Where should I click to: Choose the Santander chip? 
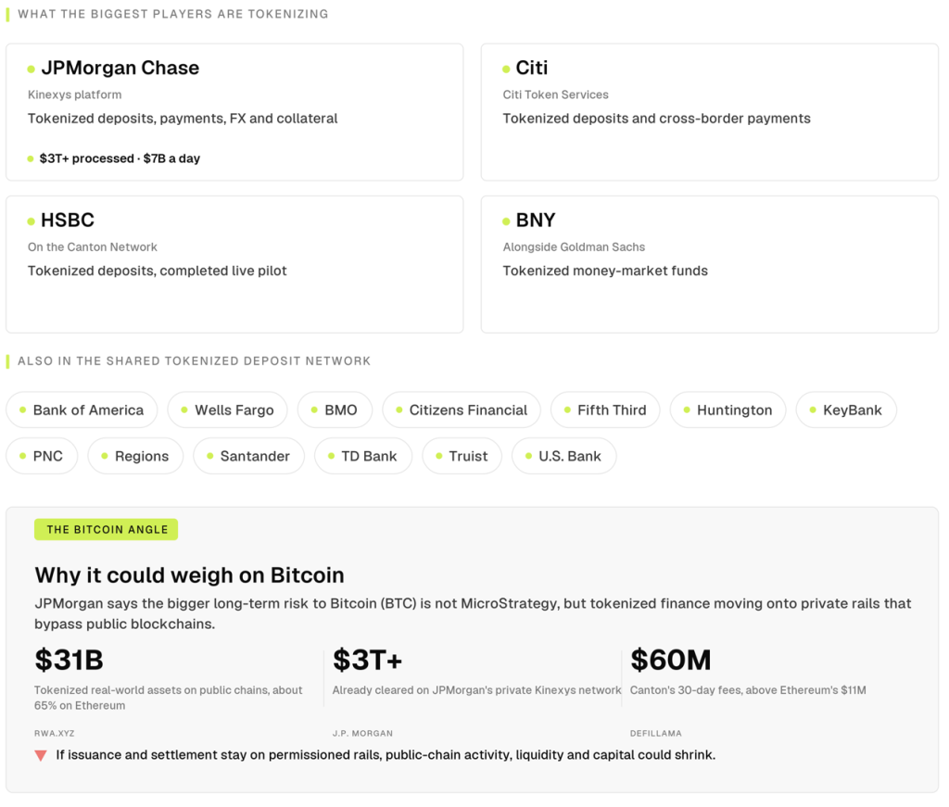click(248, 456)
